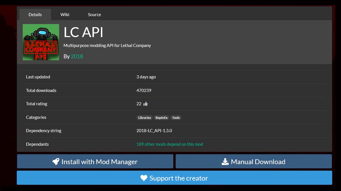
Task: Open the author profile named 2018
Action: [77, 56]
